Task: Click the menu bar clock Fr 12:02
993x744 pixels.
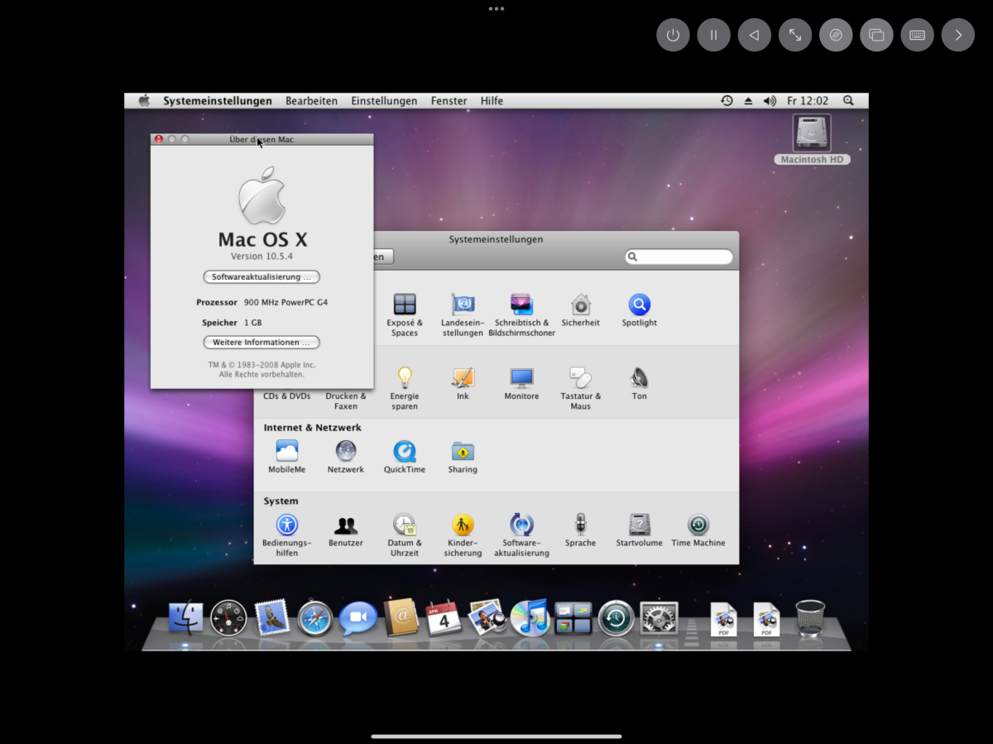Action: point(808,101)
